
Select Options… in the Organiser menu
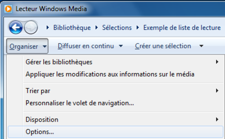click(x=115, y=132)
